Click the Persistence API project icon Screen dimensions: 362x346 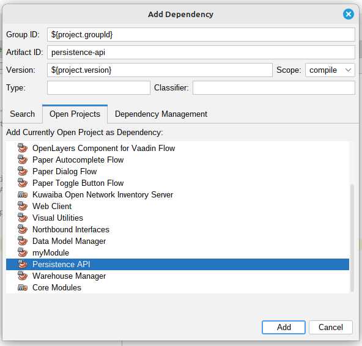(x=23, y=264)
